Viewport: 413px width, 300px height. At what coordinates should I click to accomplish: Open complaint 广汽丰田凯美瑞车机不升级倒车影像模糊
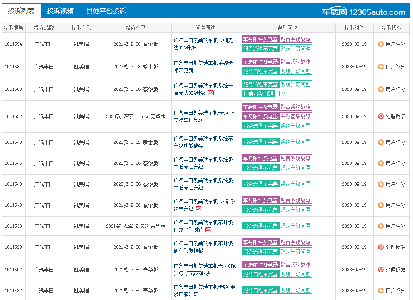[203, 247]
